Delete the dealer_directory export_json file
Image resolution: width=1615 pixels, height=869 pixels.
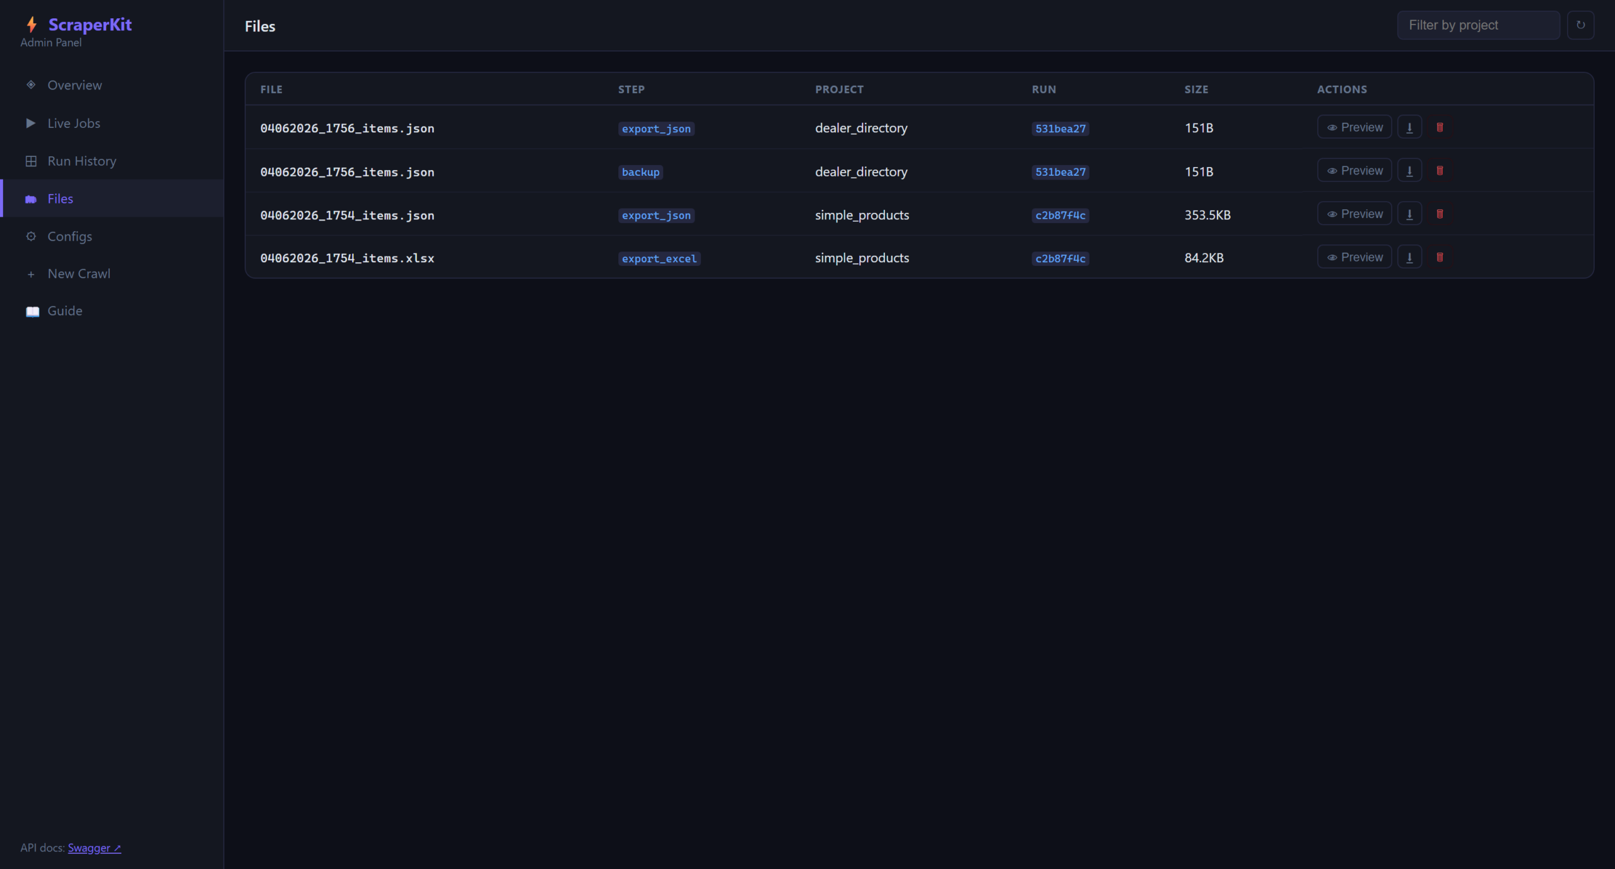click(x=1440, y=127)
